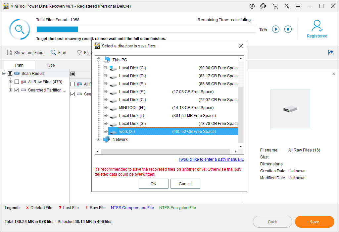The width and height of the screenshot is (339, 232).
Task: Click the drive preview thumbnail
Action: tap(290, 109)
